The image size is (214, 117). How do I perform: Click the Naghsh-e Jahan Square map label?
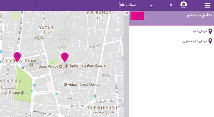pyautogui.click(x=87, y=65)
